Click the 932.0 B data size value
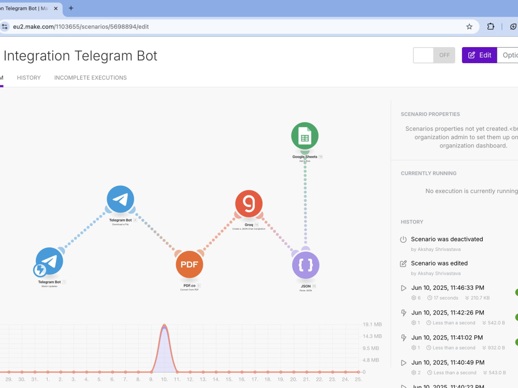 coord(496,348)
